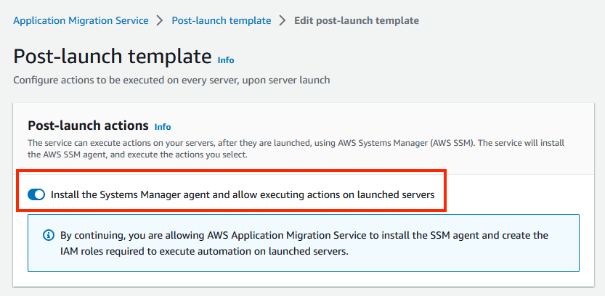Toggle the Install Systems Manager agent switch

(36, 194)
